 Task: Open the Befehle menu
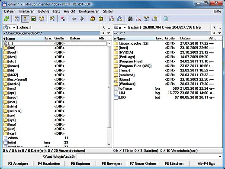point(44,11)
